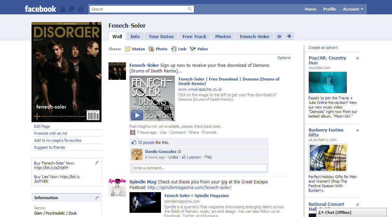
Task: Edit the Information section pencil
Action: (x=97, y=198)
